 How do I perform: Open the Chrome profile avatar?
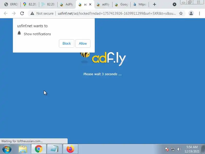191,13
